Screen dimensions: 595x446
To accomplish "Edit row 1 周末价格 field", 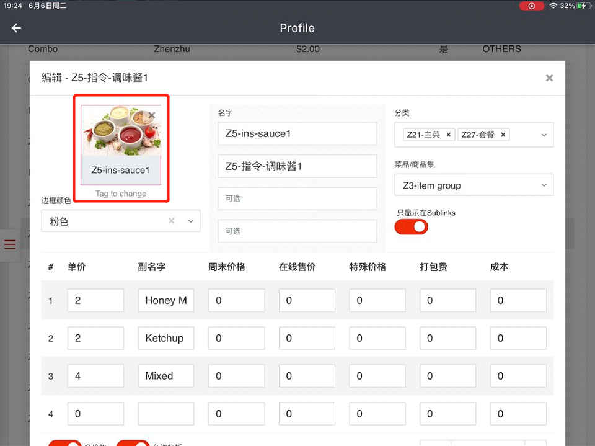I will point(236,300).
